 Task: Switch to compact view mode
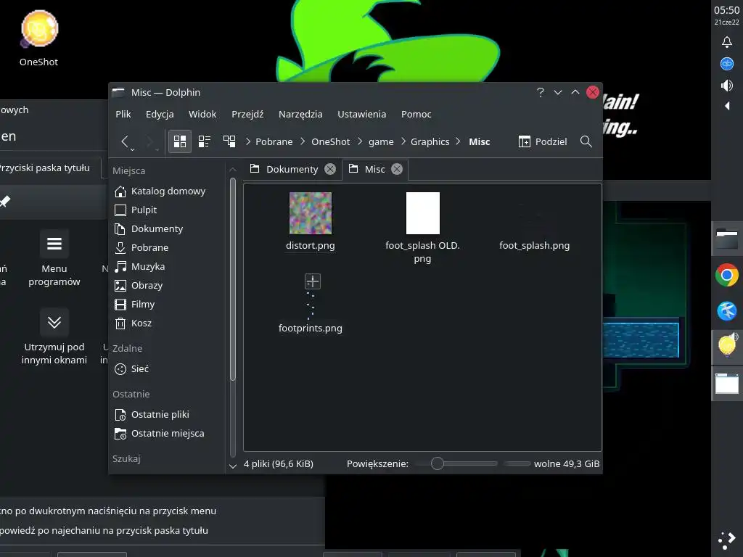click(205, 141)
